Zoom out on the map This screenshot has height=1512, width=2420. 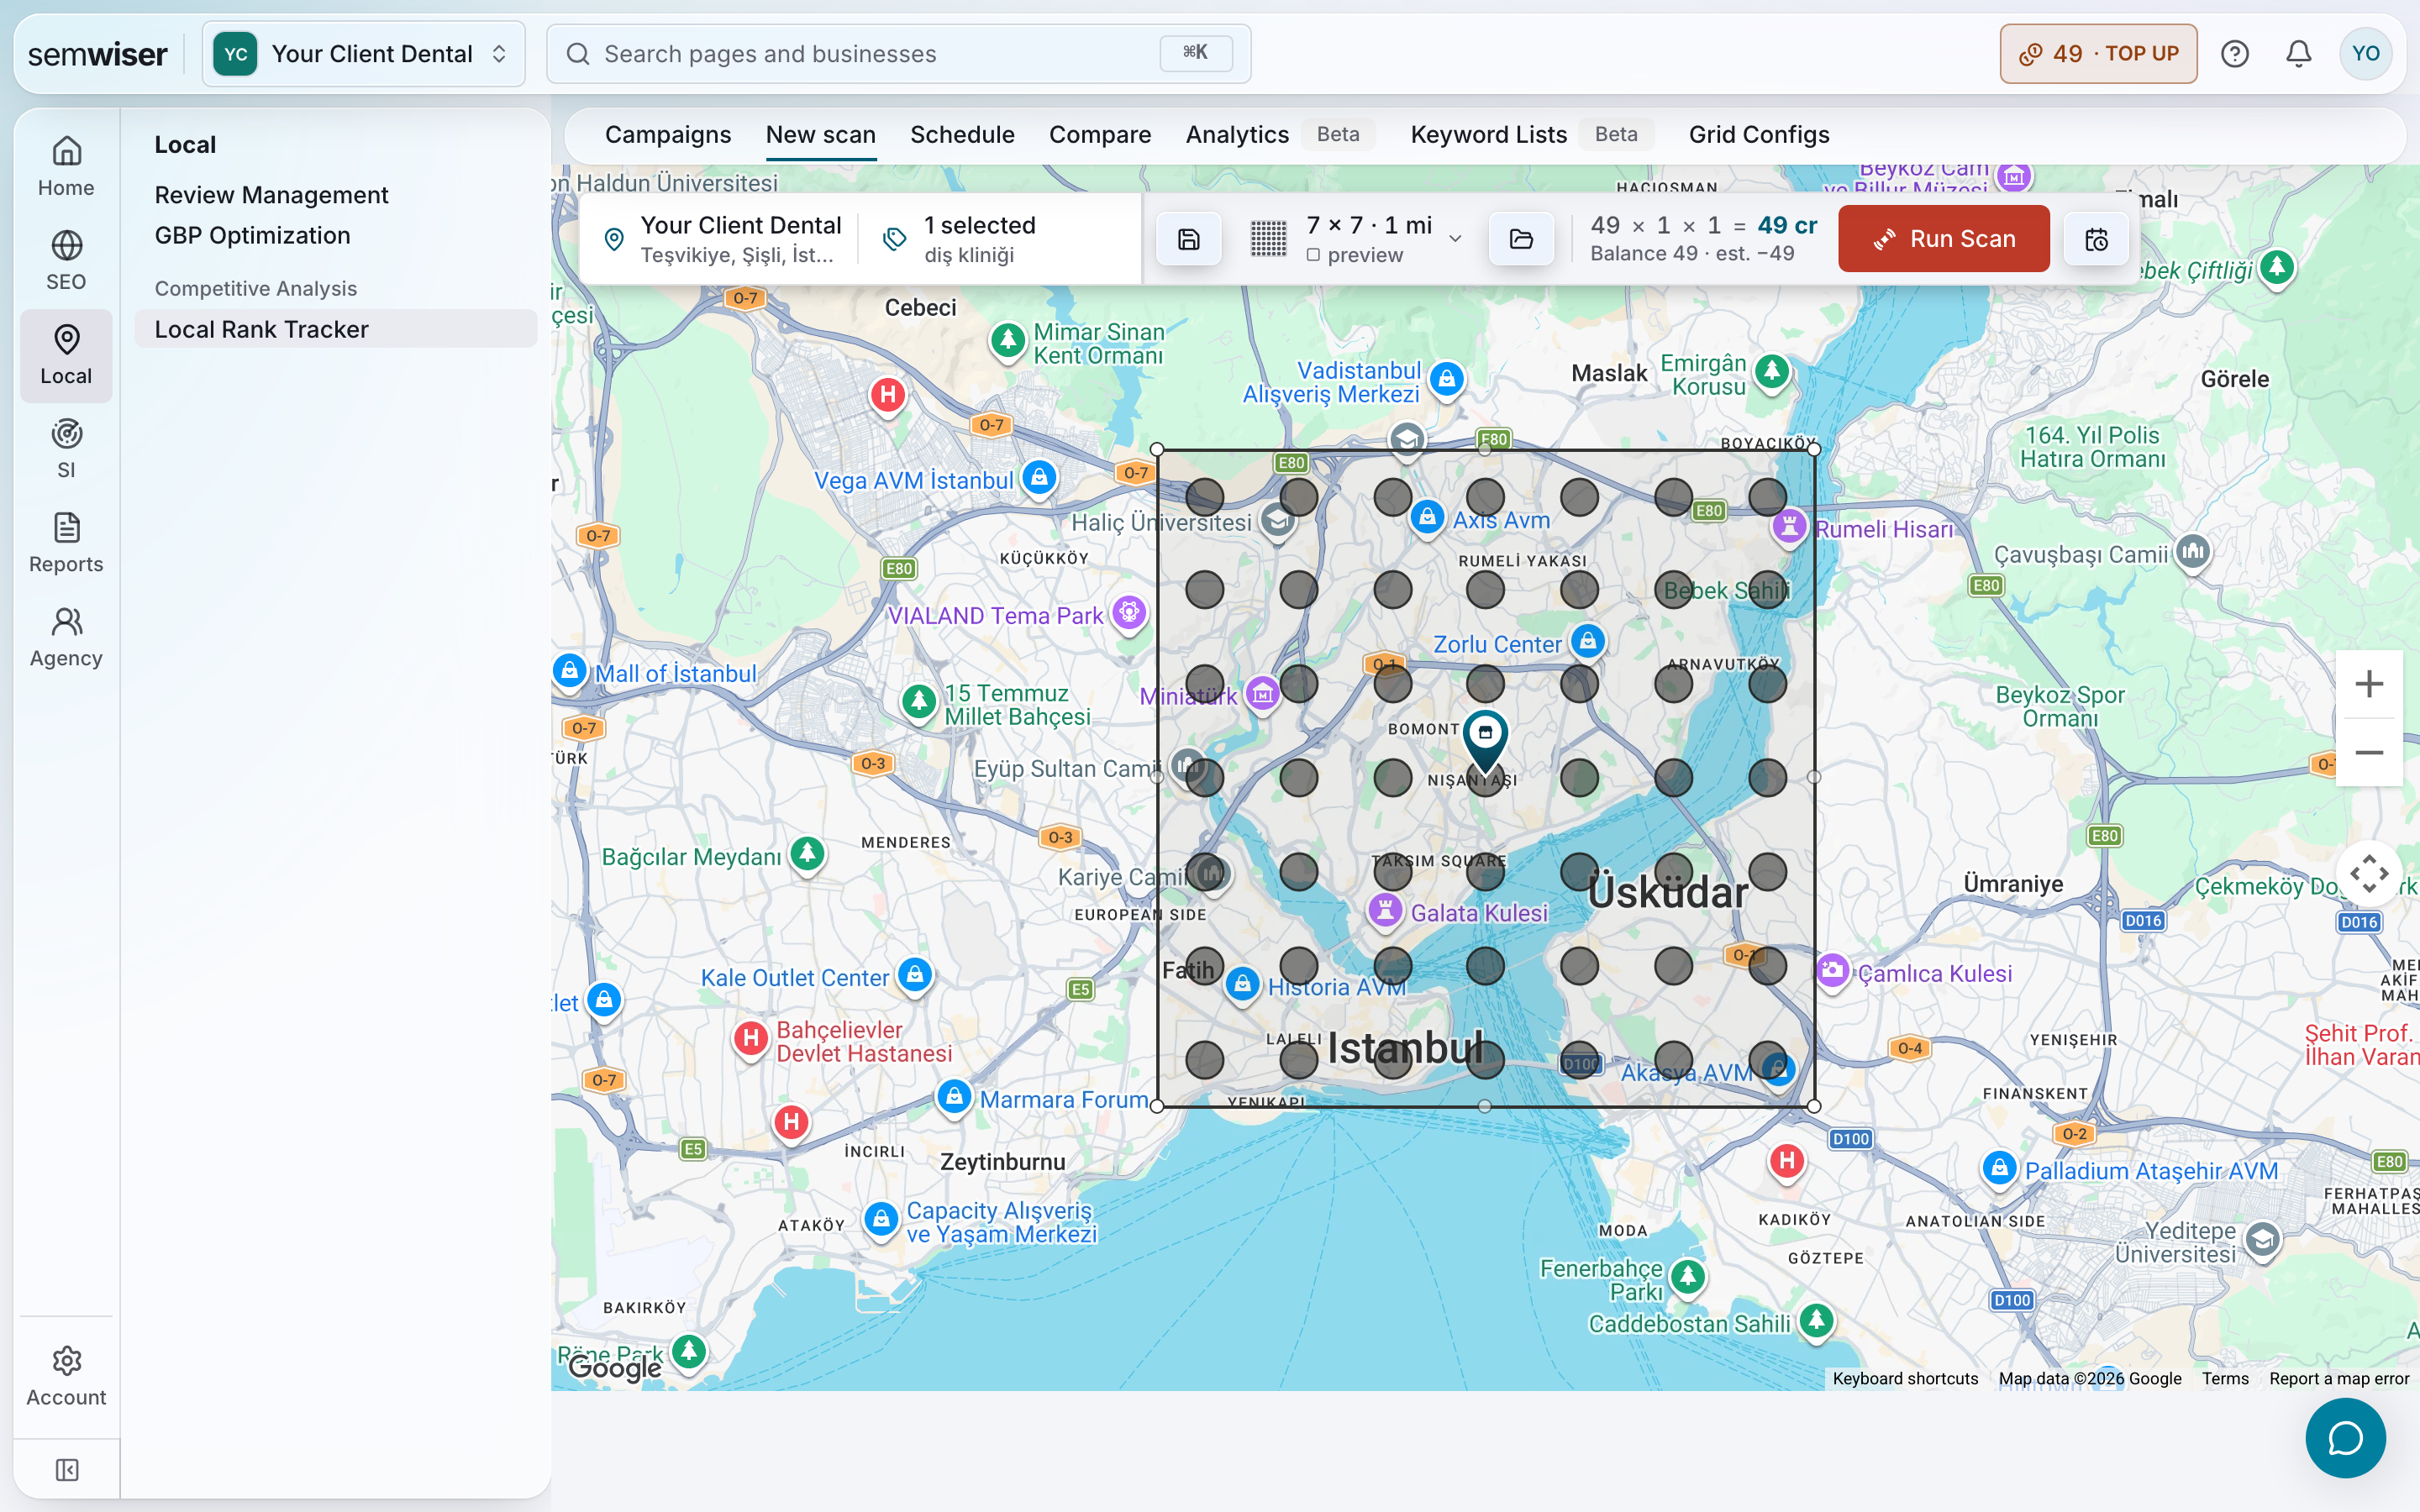coord(2369,752)
